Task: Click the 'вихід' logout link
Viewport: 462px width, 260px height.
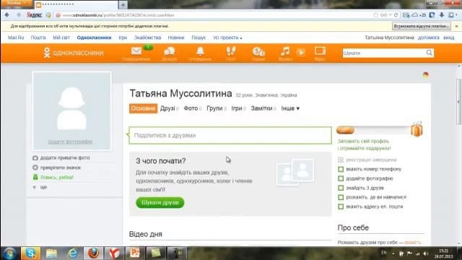Action: click(449, 38)
